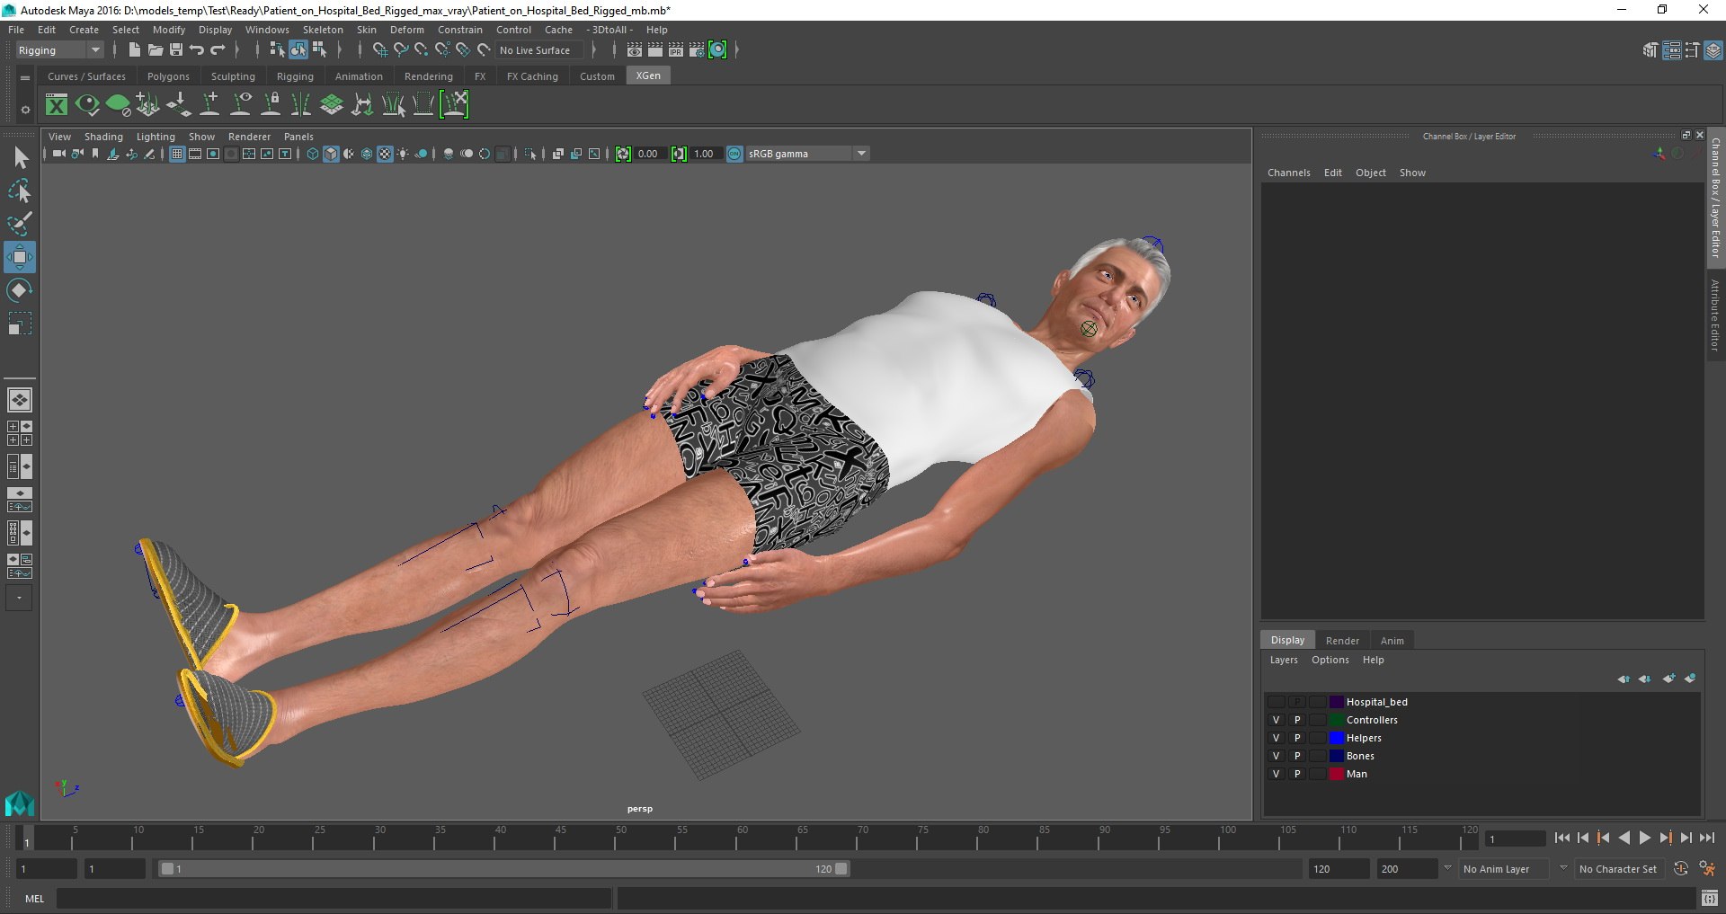Activate the Move tool

20,257
